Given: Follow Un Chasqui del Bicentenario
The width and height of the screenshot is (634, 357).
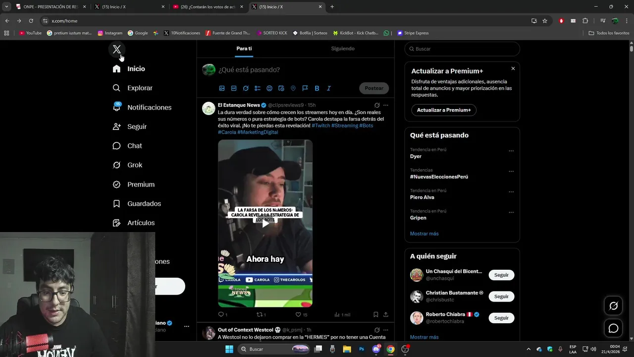Looking at the screenshot, I should click(501, 275).
